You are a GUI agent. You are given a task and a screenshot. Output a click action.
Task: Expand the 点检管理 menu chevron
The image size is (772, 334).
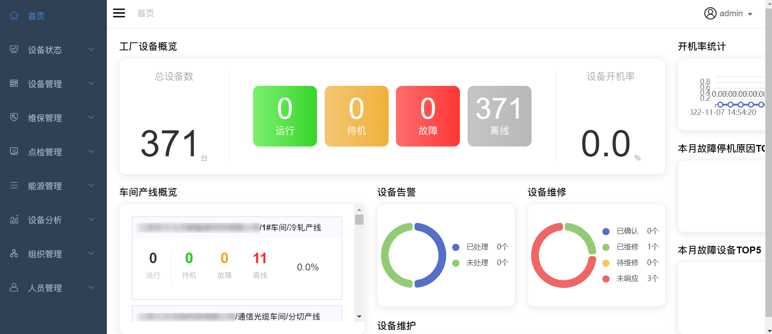[91, 151]
